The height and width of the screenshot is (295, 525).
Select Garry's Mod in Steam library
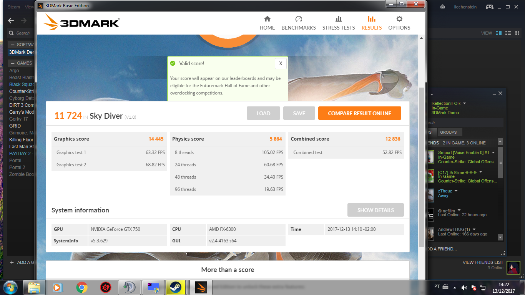(22, 112)
